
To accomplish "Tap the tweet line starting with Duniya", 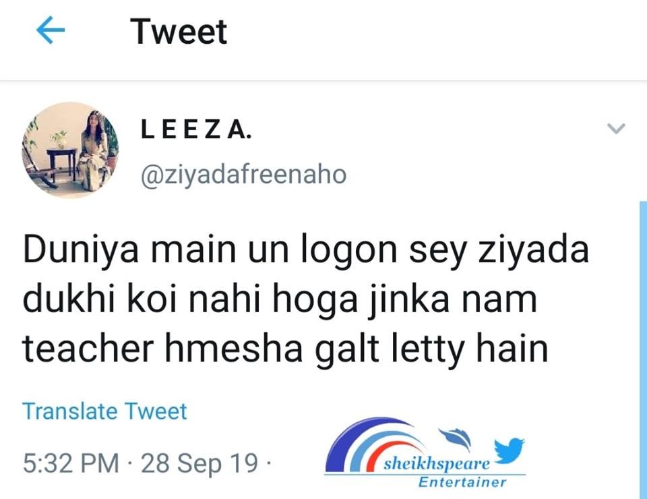I will [x=306, y=251].
